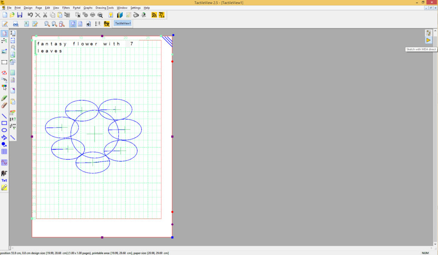Select the rectangle drawing tool

tap(4, 123)
